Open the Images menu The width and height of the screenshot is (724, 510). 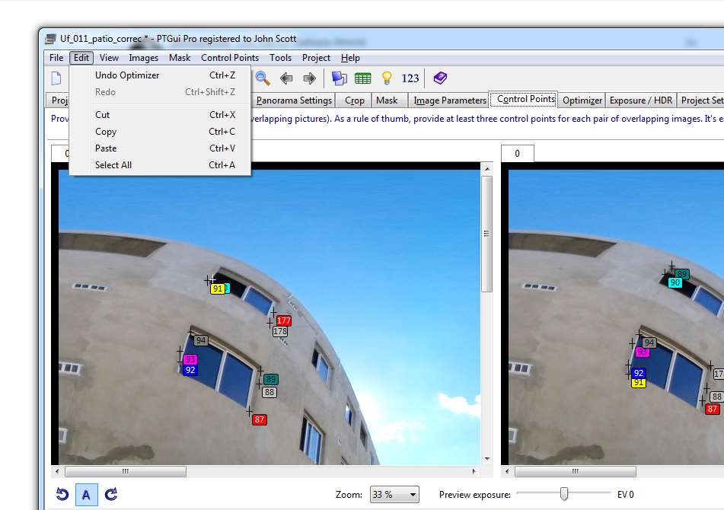click(144, 58)
